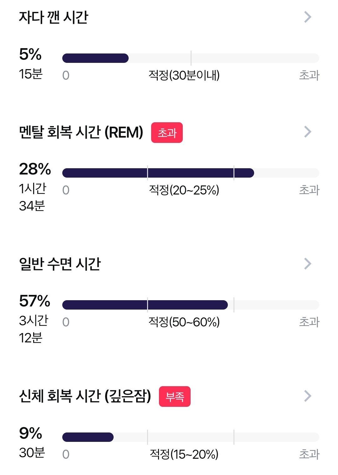Select the 신체 회복 시간 (깊은잠) heading
338x475 pixels.
pos(85,396)
